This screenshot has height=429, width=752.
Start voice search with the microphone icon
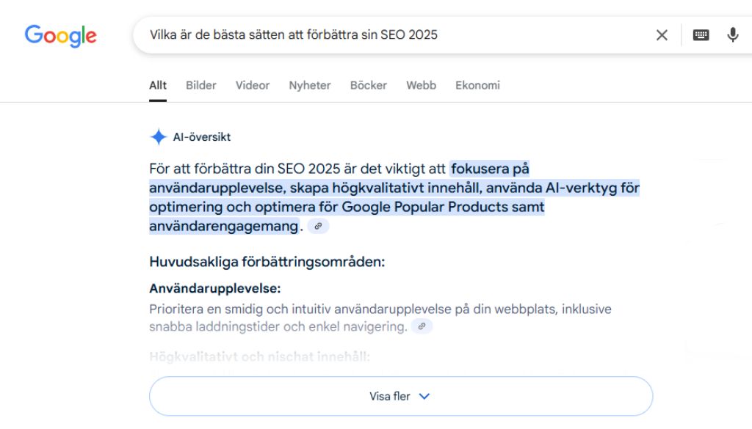coord(732,35)
